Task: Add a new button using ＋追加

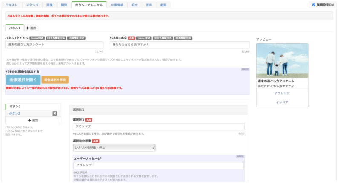Action: 33,120
